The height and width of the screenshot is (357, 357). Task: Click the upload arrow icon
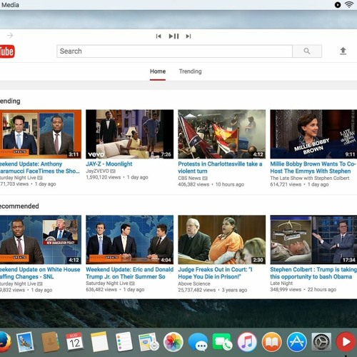343,51
